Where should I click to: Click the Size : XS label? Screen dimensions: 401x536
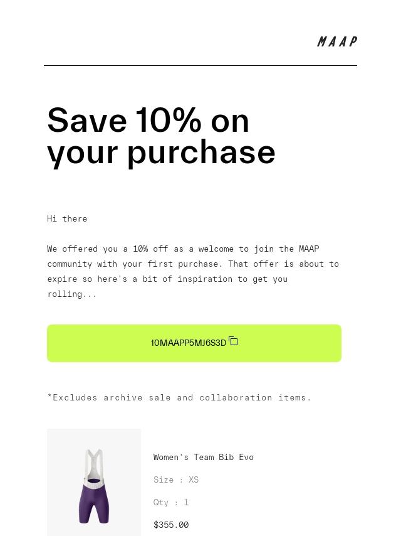pos(176,480)
